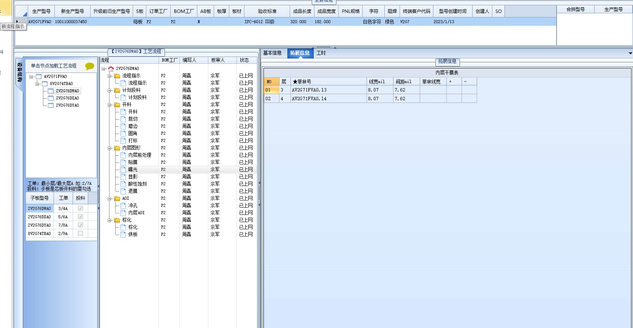Click the document icon beside 烘板
Image resolution: width=633 pixels, height=328 pixels.
pyautogui.click(x=123, y=235)
